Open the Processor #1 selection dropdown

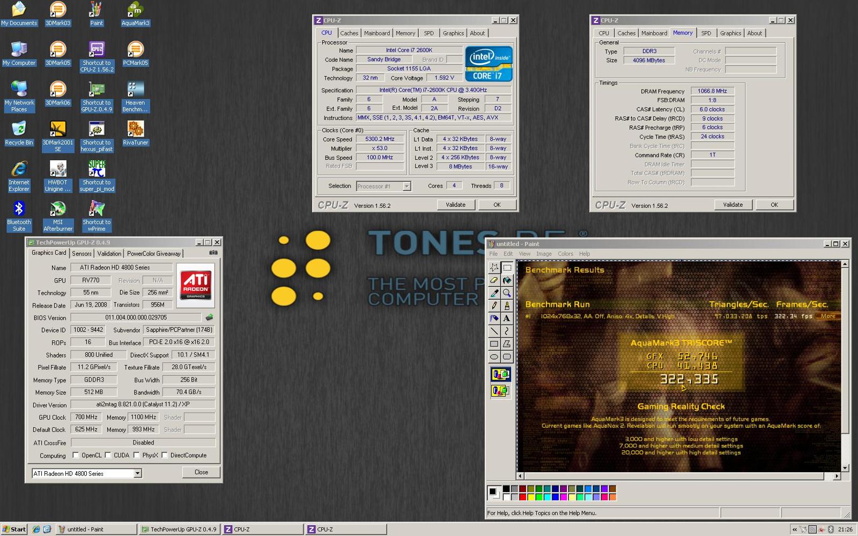[406, 186]
